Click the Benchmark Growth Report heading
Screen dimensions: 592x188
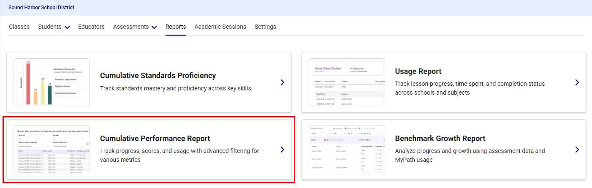pyautogui.click(x=440, y=139)
